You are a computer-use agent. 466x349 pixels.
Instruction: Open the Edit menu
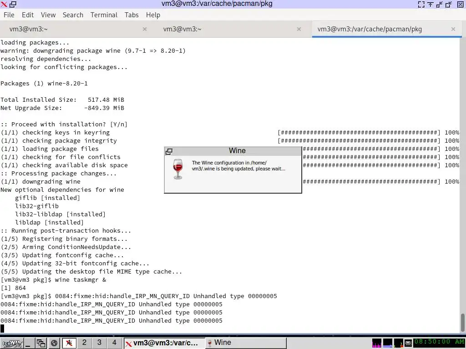coord(28,15)
